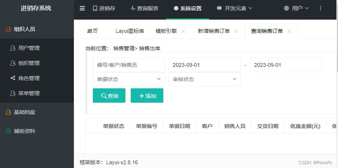The width and height of the screenshot is (338, 168).
Task: Switch to the 首页 tab
Action: (x=92, y=31)
